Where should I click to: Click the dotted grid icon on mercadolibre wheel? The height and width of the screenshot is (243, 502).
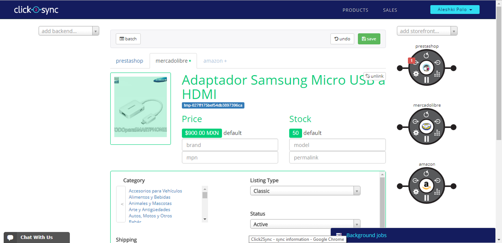click(437, 133)
